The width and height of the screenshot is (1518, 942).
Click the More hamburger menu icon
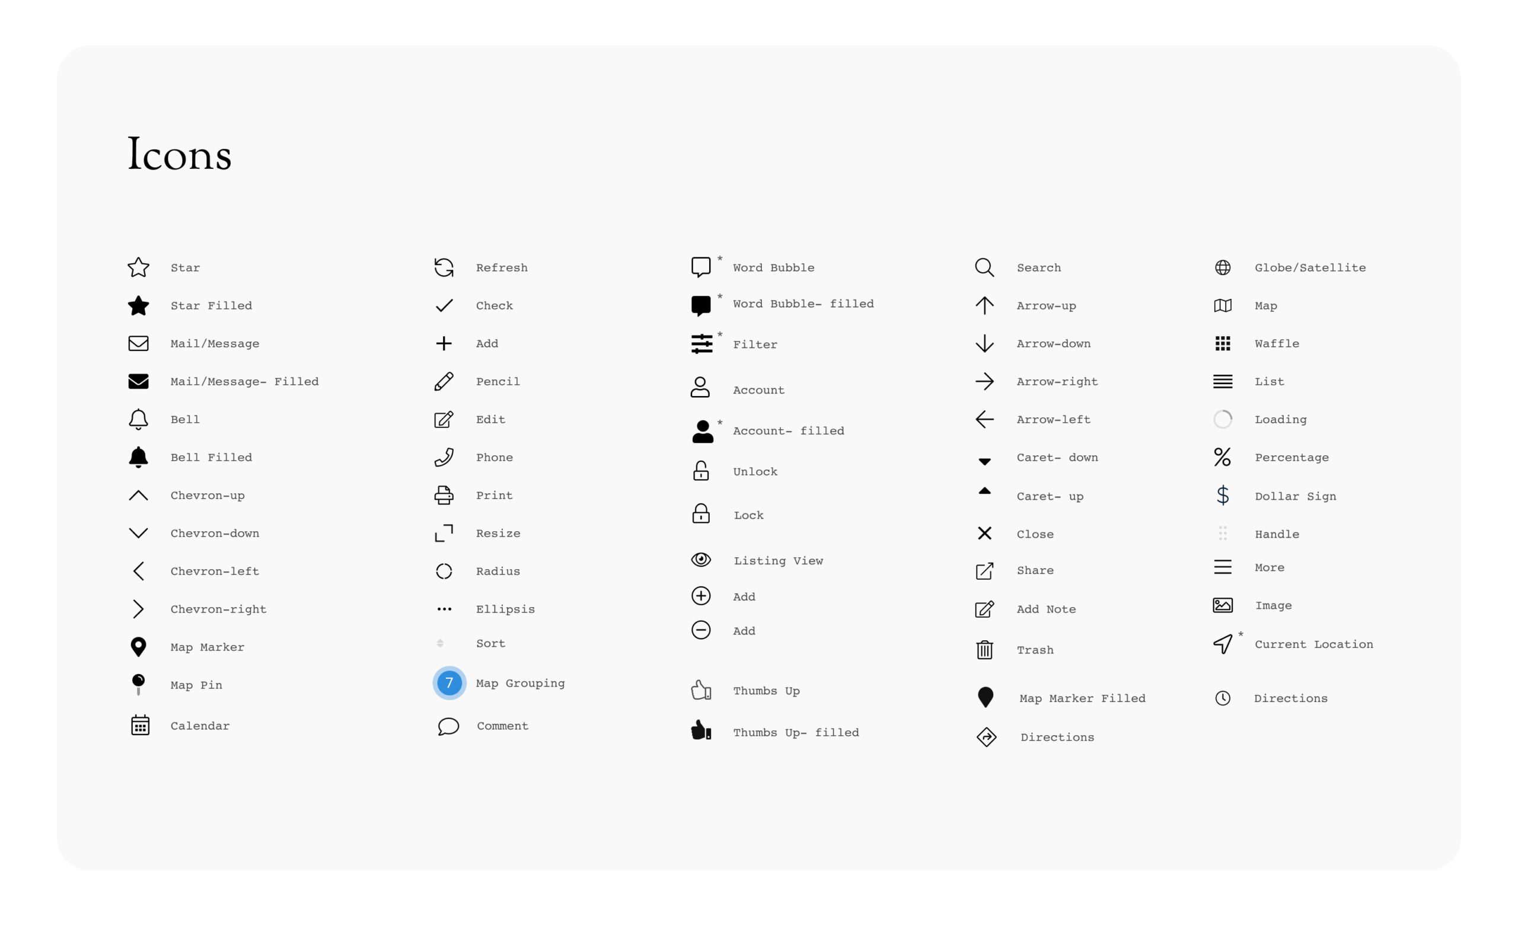[1223, 567]
